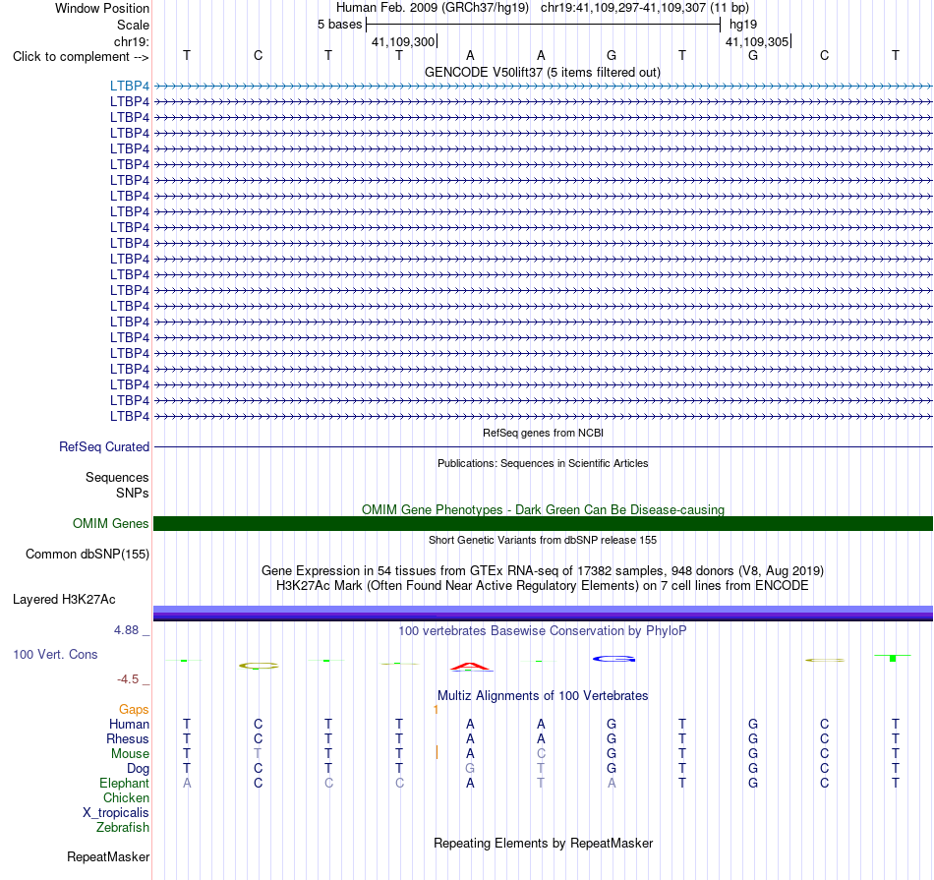Click the purple Layered H3K27Ac signal bar

tap(543, 614)
